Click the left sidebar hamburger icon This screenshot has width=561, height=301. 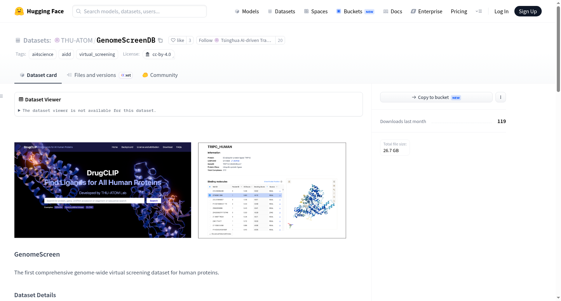2,96
